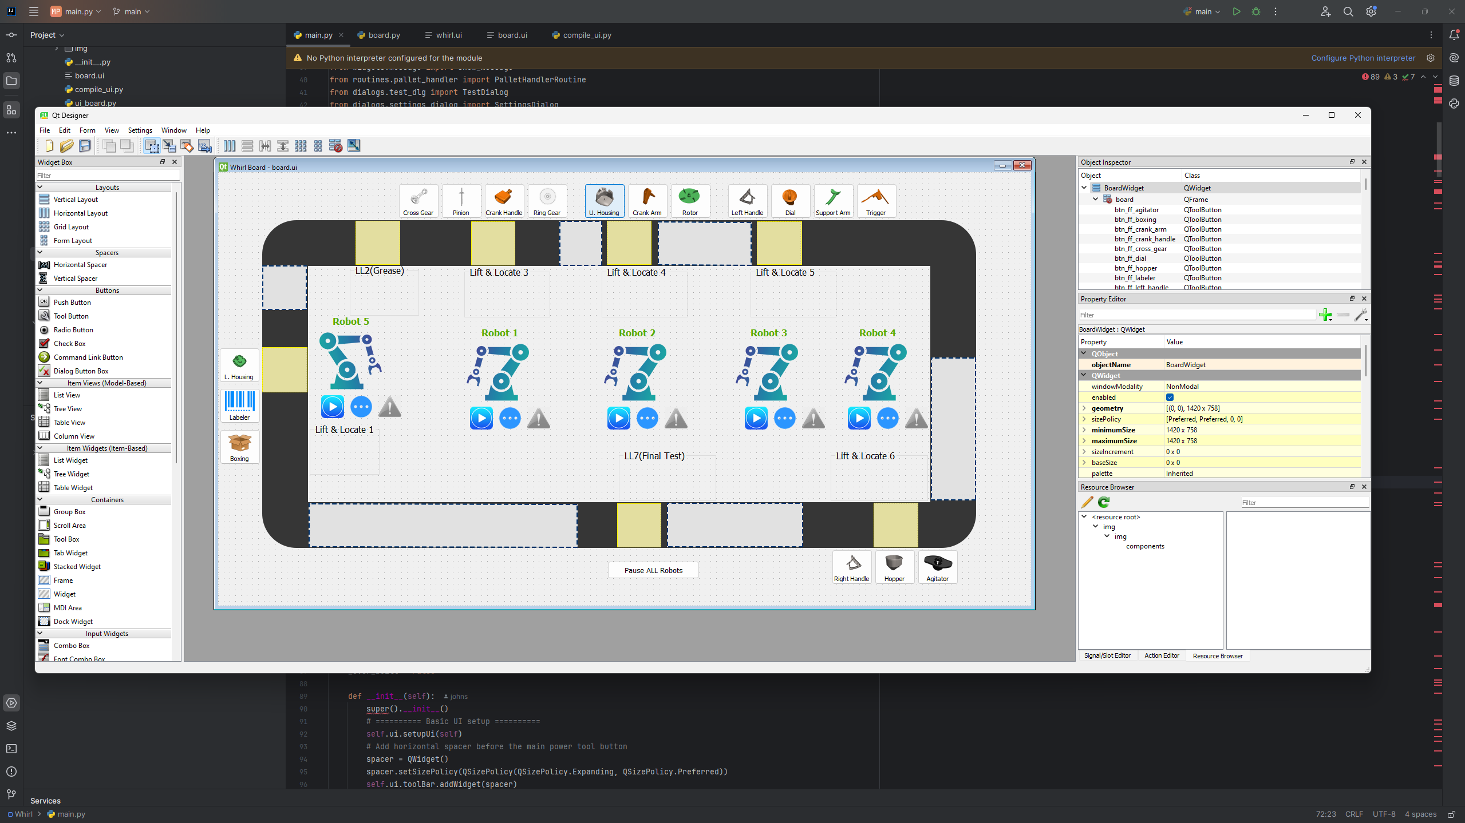1465x823 pixels.
Task: Click the Crank Handle tool button
Action: click(x=504, y=201)
